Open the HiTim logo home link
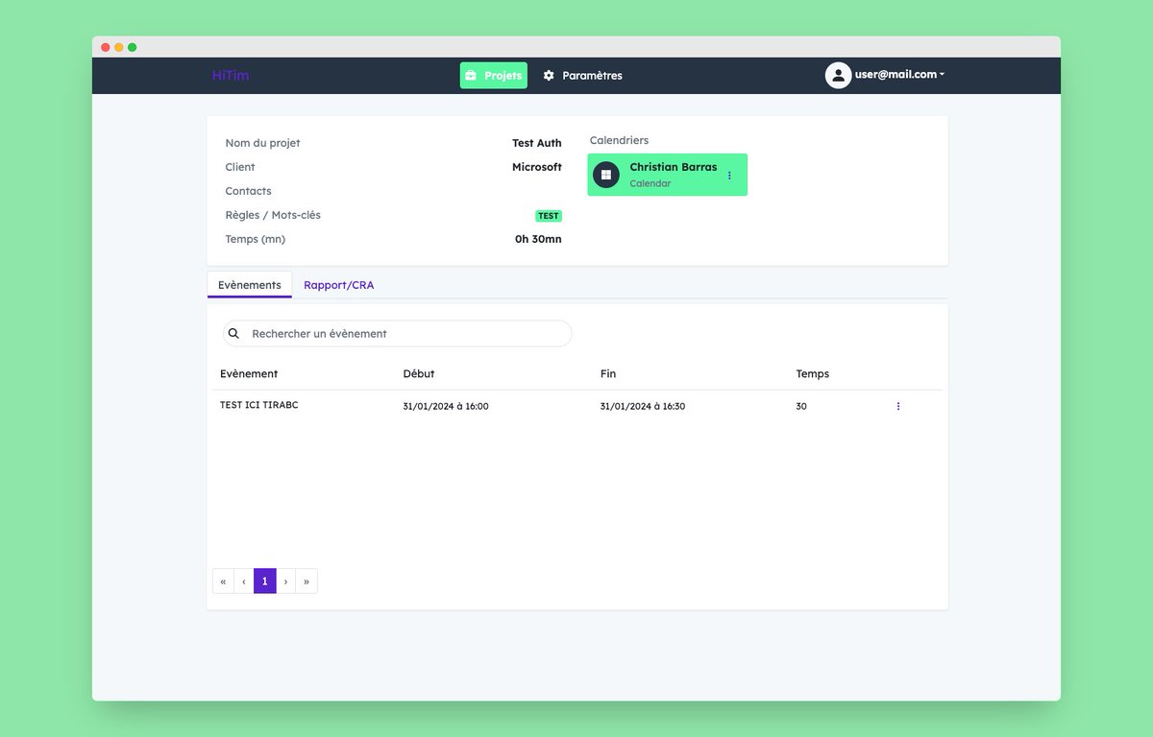The height and width of the screenshot is (737, 1153). [231, 75]
